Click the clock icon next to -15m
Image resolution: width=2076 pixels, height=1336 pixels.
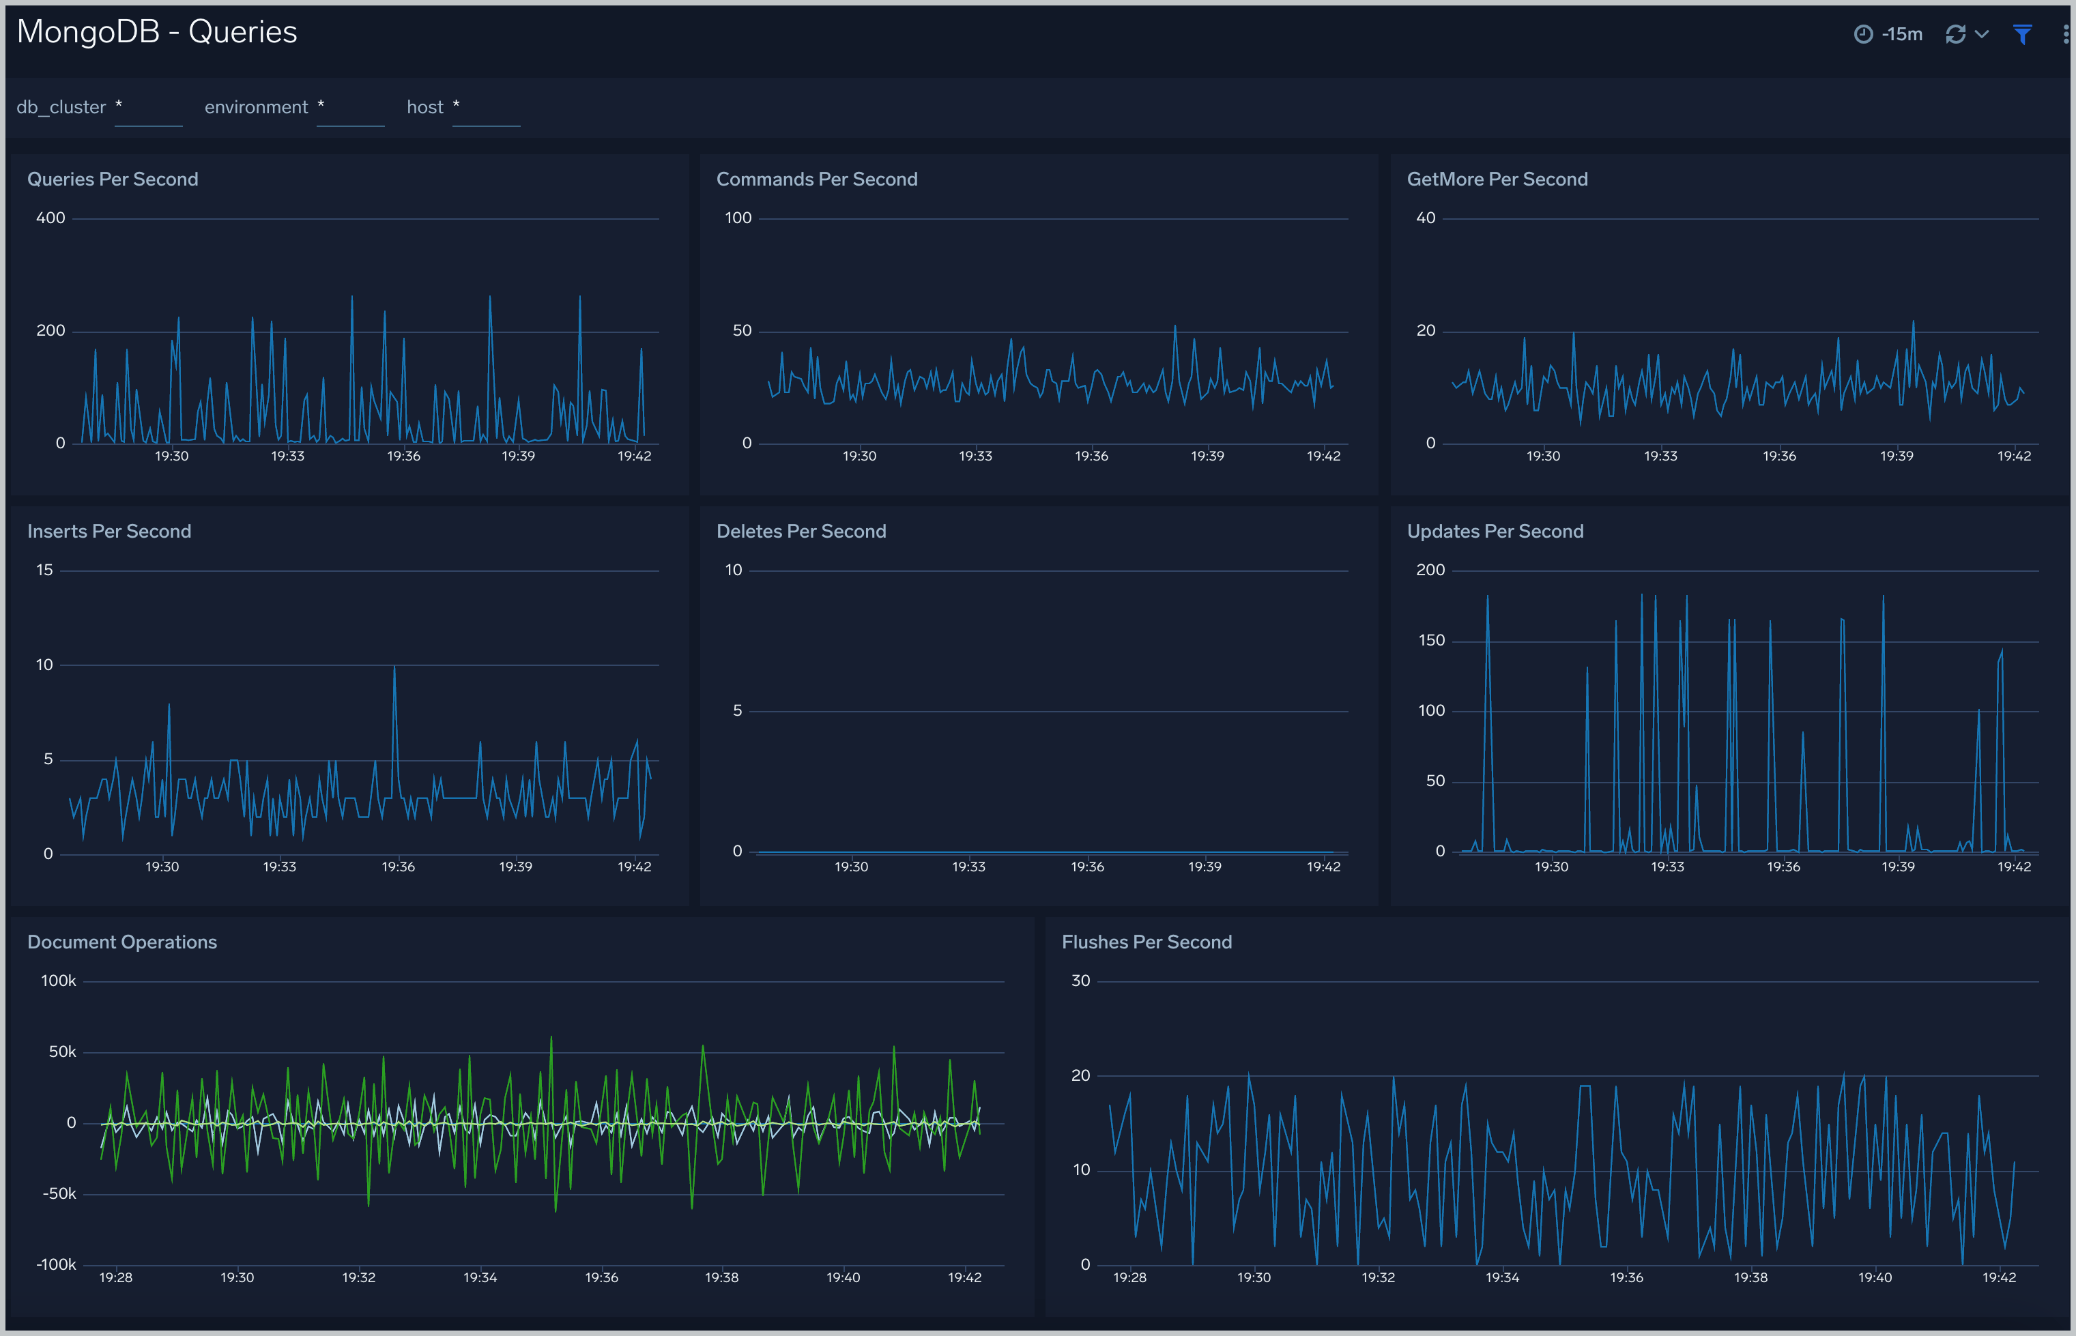pyautogui.click(x=1865, y=34)
